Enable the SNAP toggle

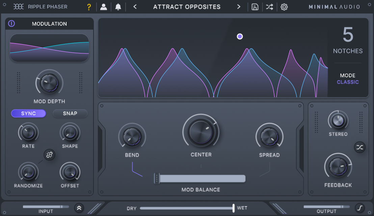pos(70,113)
